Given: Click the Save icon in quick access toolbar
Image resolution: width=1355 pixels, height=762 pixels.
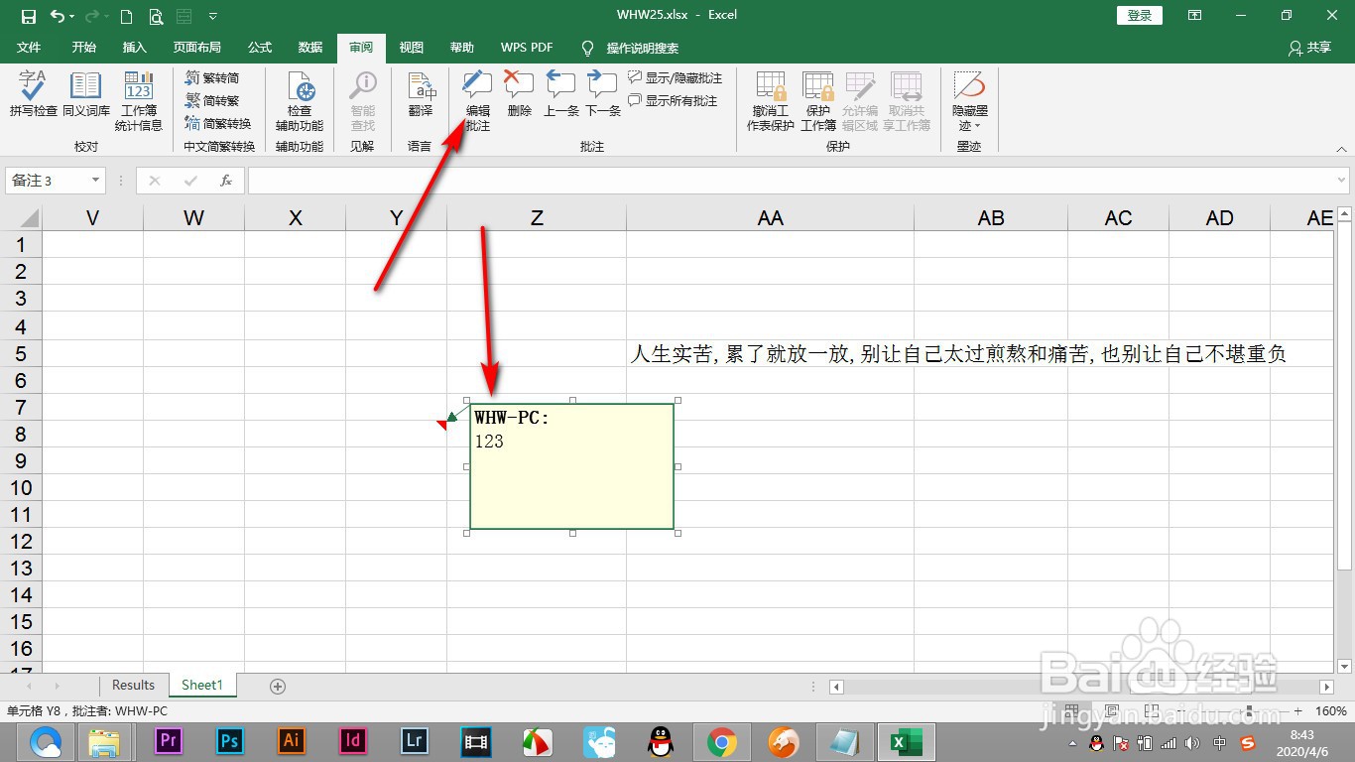Looking at the screenshot, I should coord(28,16).
